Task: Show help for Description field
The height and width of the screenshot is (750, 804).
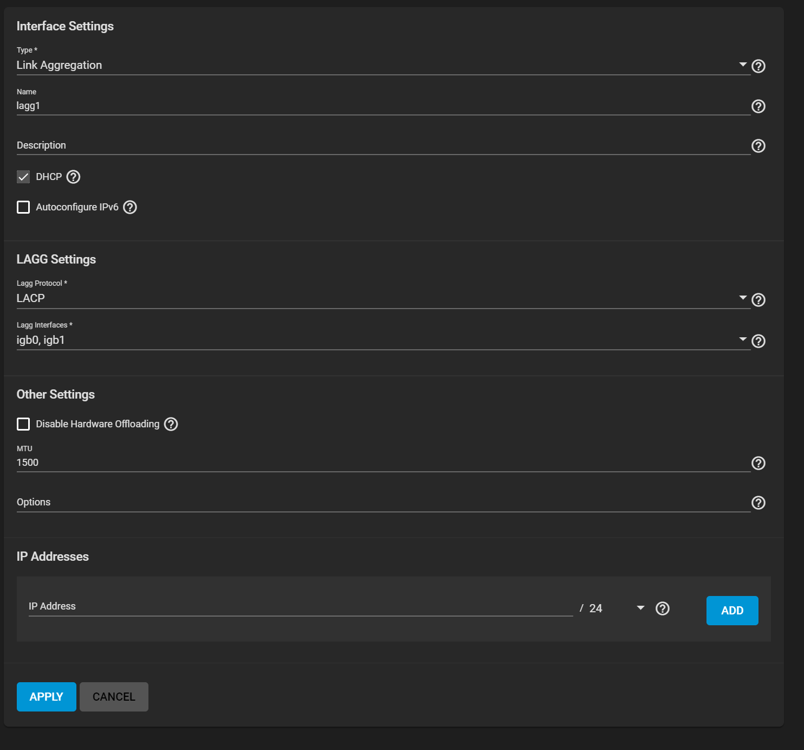Action: pos(758,146)
